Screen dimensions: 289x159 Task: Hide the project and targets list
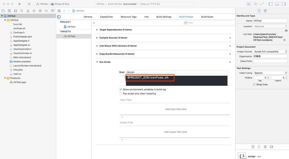click(x=59, y=17)
